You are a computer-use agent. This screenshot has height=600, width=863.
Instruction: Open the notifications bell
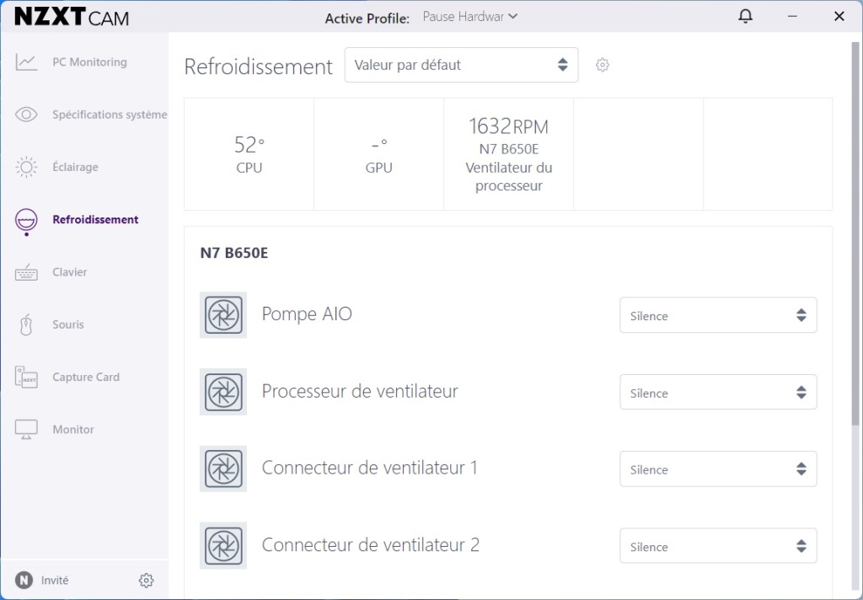(x=745, y=16)
